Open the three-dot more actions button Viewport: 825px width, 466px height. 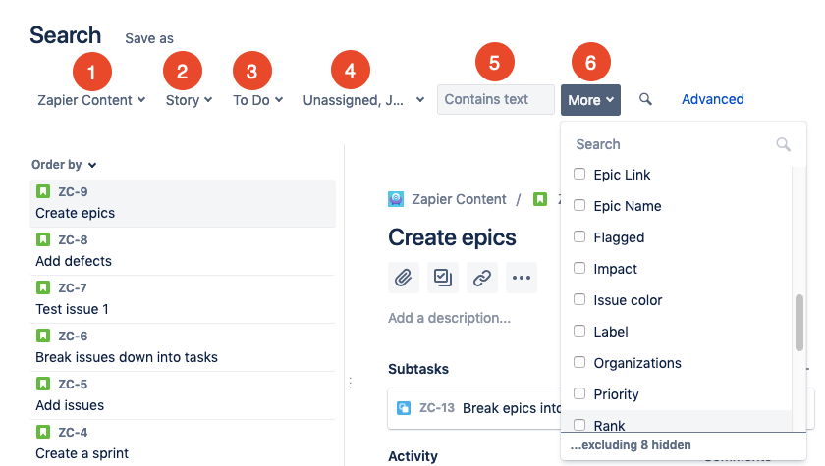(522, 278)
